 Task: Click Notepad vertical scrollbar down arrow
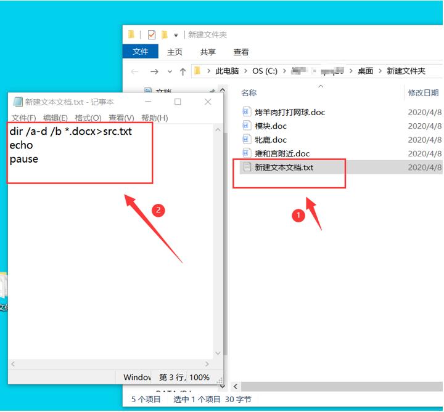pyautogui.click(x=218, y=353)
